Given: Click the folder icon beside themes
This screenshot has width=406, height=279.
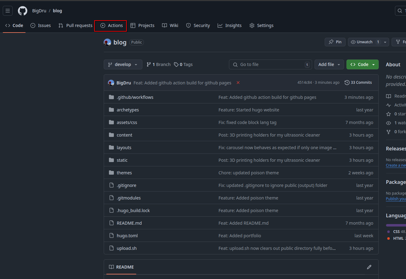Looking at the screenshot, I should click(111, 173).
